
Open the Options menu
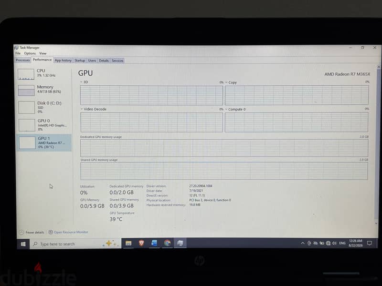tap(30, 53)
